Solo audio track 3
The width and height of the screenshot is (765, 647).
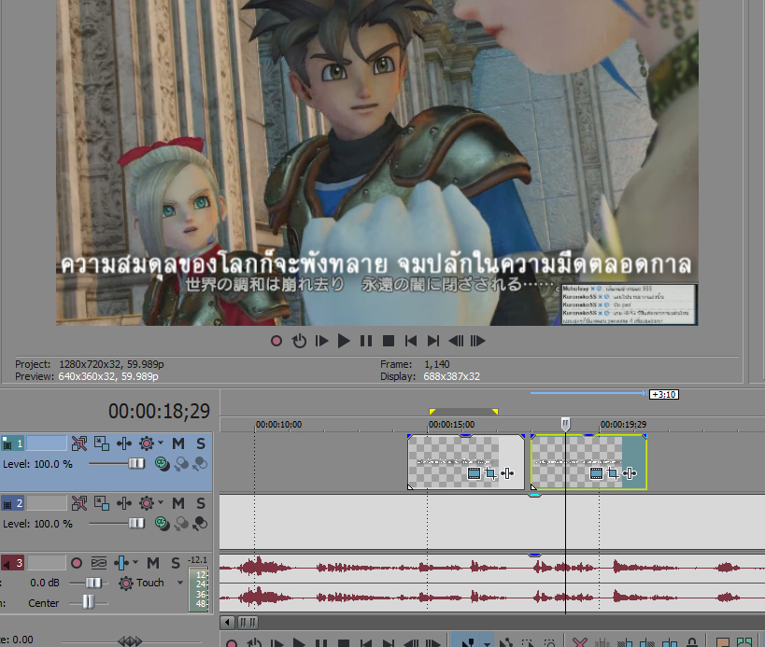pos(176,563)
